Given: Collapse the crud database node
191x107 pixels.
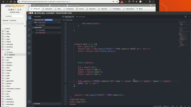Looking at the screenshot, I should pos(3,50).
